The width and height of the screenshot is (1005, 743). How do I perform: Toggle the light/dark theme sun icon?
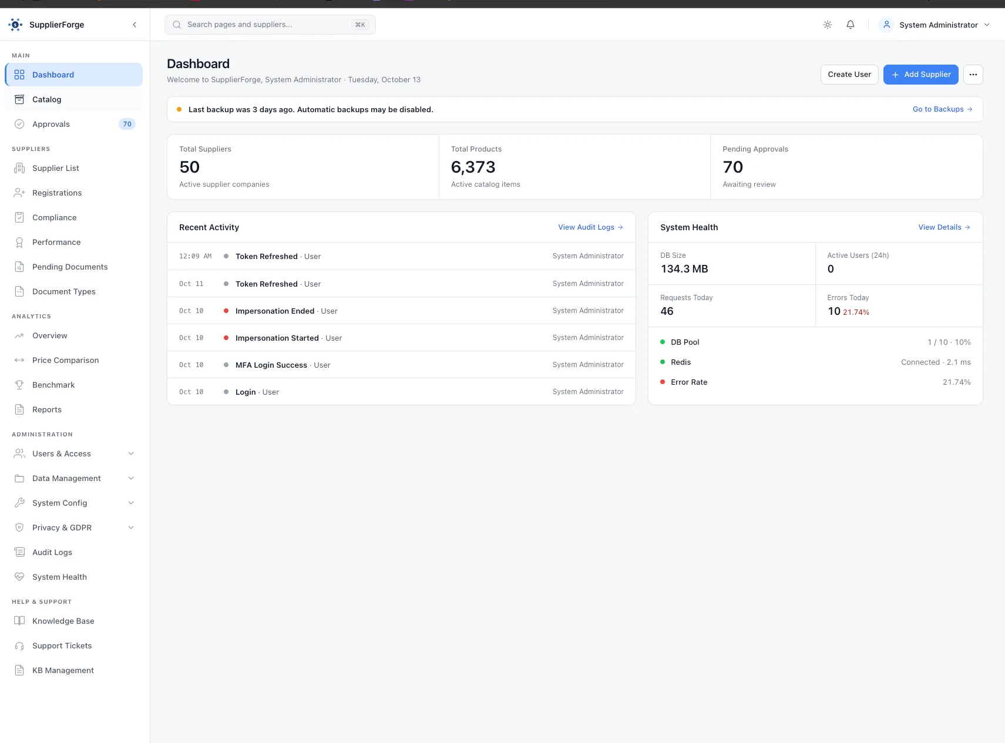(827, 25)
